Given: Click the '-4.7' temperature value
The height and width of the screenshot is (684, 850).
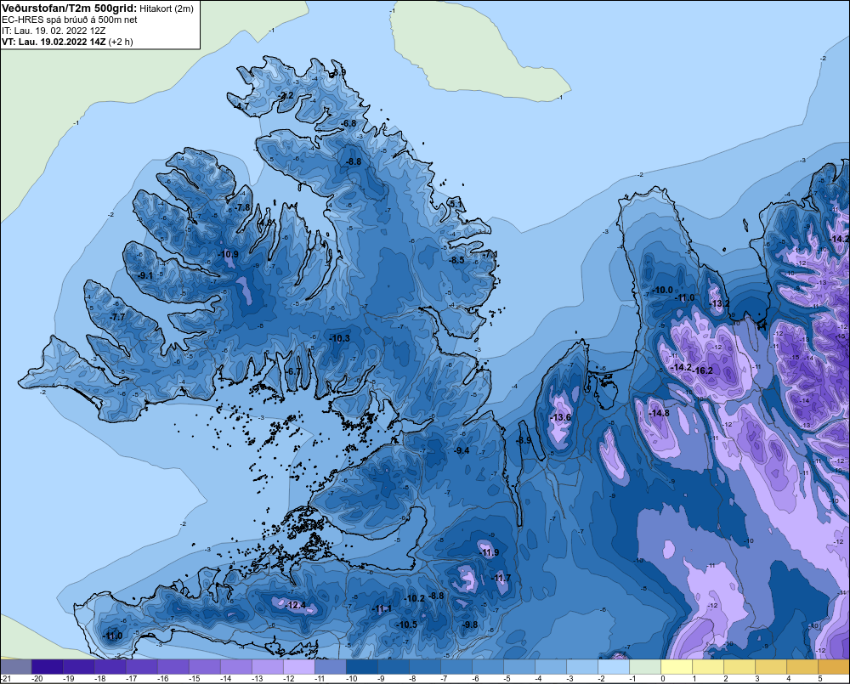Looking at the screenshot, I should pyautogui.click(x=241, y=106).
